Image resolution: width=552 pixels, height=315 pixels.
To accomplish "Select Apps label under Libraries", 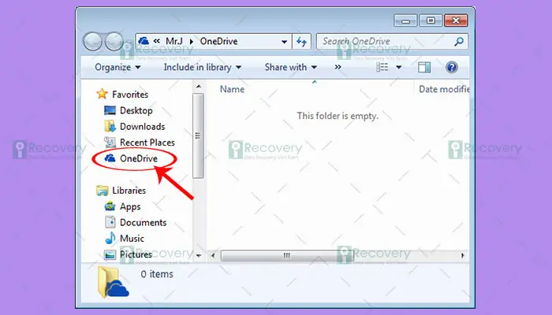I will (130, 206).
